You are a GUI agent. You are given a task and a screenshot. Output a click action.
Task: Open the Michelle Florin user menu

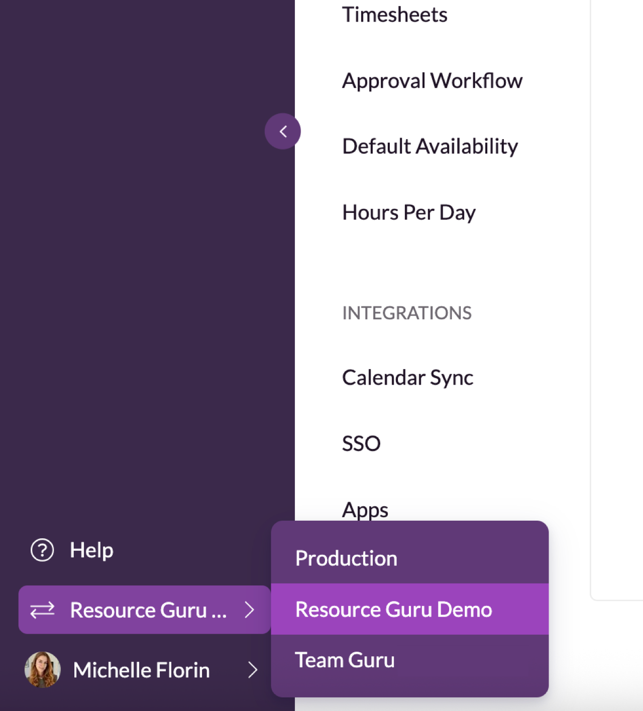coord(144,669)
